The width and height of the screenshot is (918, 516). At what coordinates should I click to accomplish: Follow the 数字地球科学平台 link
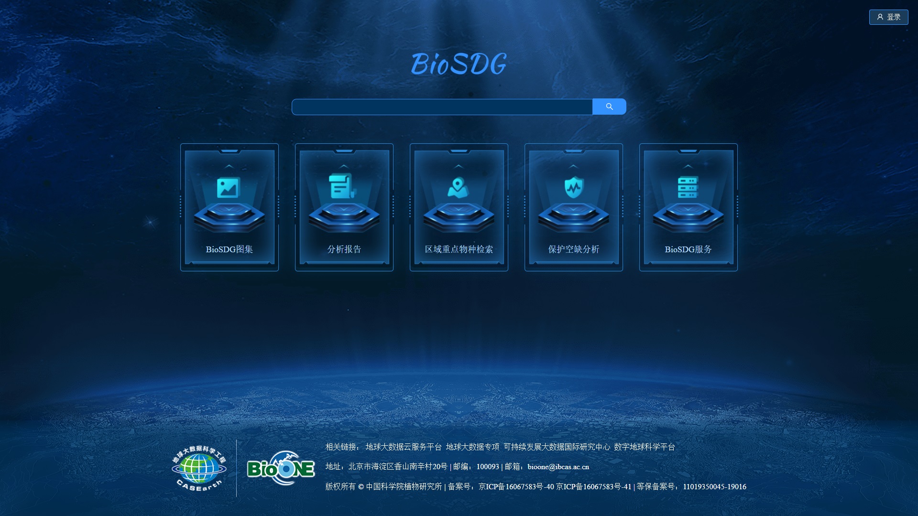pyautogui.click(x=645, y=447)
